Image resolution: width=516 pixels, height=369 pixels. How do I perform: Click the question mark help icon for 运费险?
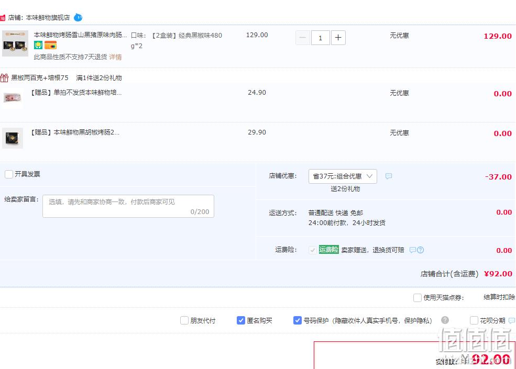coord(420,250)
